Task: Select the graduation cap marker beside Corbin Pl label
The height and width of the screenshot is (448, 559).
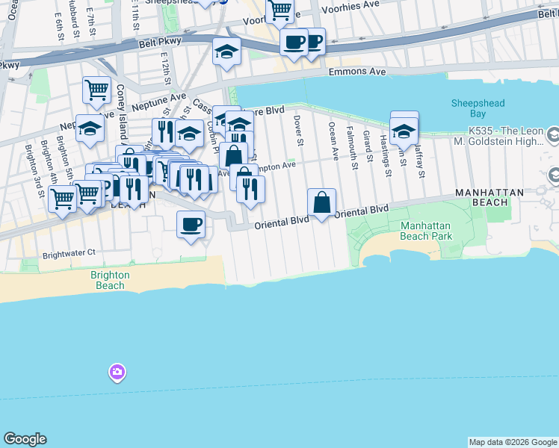Action: coord(189,134)
